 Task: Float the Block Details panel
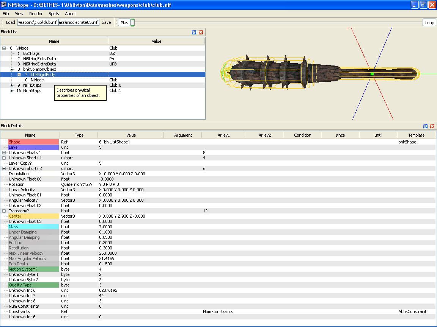(x=425, y=126)
